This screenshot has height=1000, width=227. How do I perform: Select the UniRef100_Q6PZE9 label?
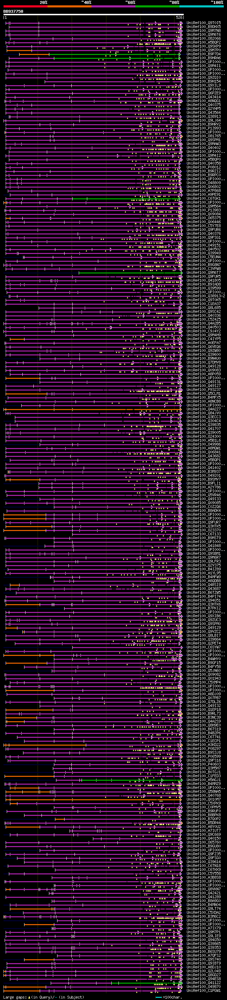[204, 93]
